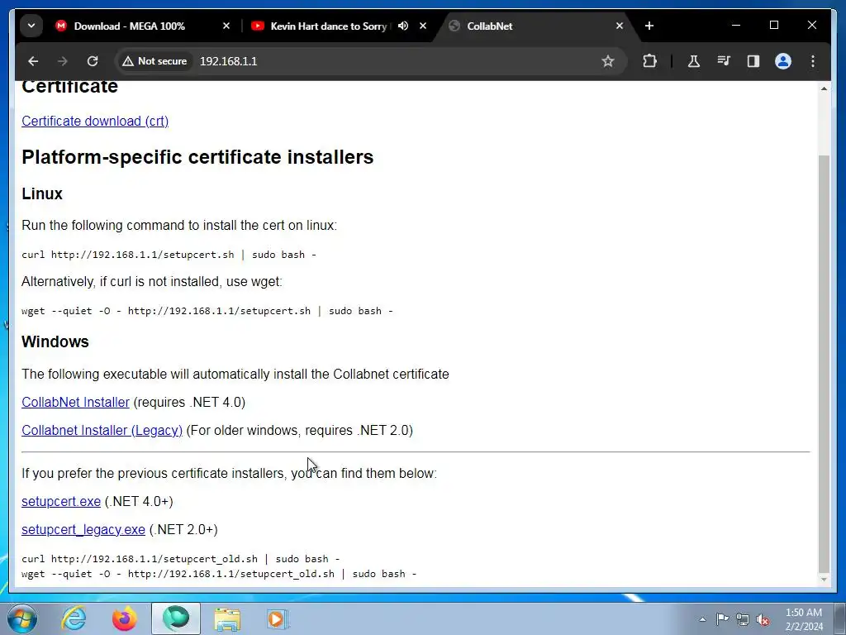Viewport: 846px width, 635px height.
Task: Open Windows Explorer folder on taskbar
Action: click(x=227, y=618)
